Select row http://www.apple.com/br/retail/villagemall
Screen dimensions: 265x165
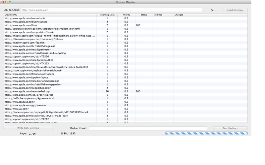pos(126,46)
